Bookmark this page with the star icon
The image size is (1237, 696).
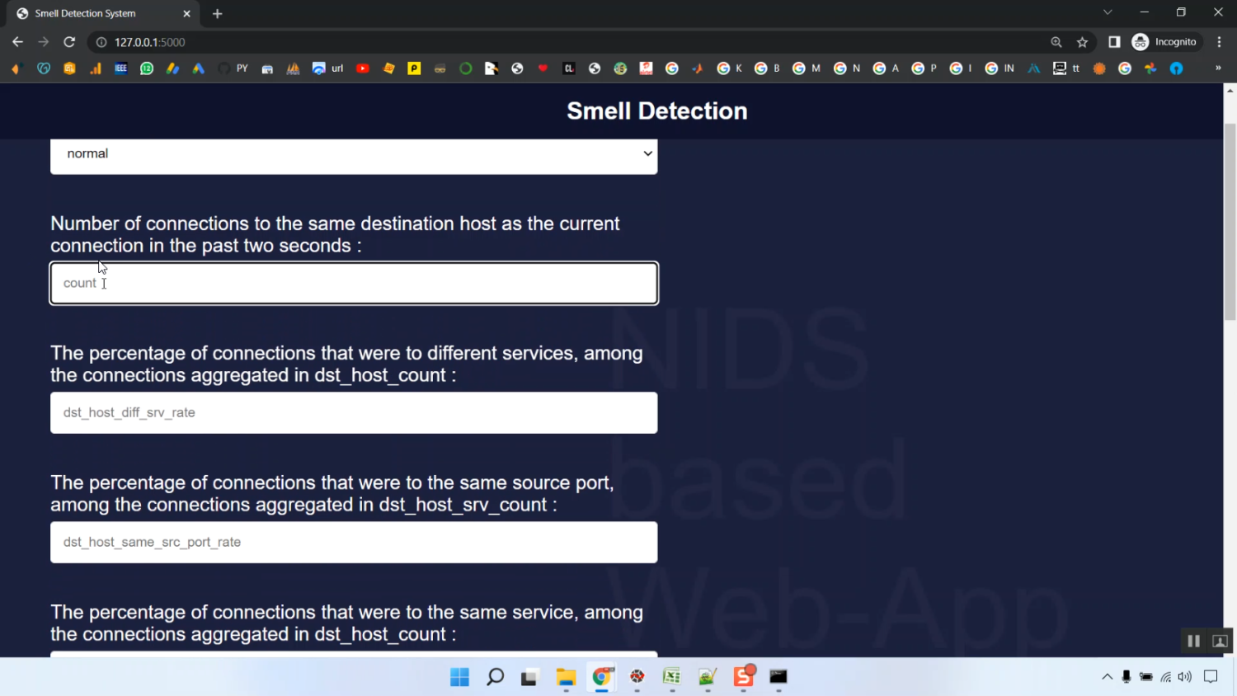1083,42
